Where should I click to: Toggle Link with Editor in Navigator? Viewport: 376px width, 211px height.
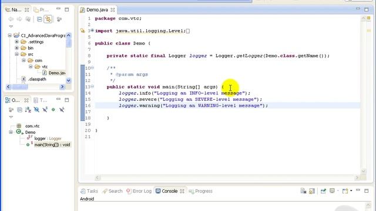pos(48,19)
